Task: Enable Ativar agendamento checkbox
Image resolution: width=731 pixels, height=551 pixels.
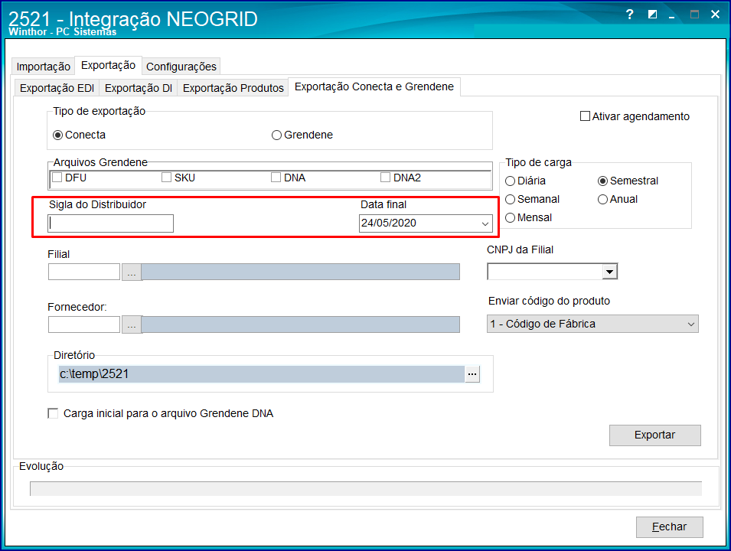Action: [585, 116]
